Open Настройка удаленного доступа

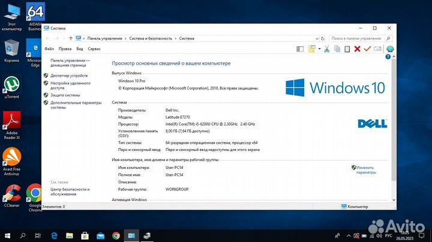coord(70,85)
